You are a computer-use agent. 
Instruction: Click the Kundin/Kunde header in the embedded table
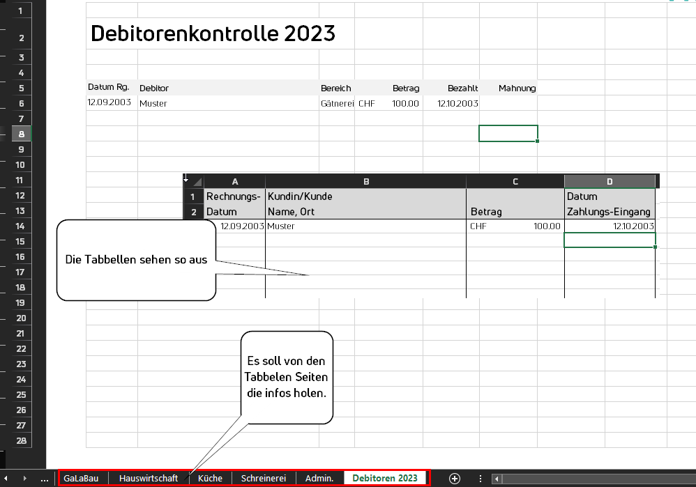click(366, 203)
